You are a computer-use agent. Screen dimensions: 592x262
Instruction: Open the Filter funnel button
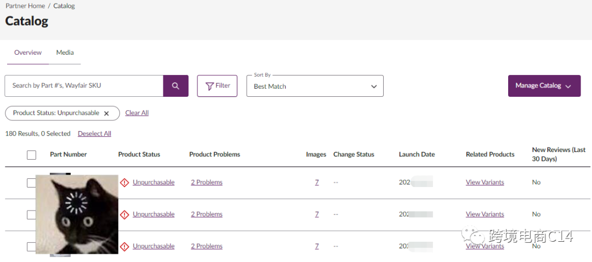point(217,86)
